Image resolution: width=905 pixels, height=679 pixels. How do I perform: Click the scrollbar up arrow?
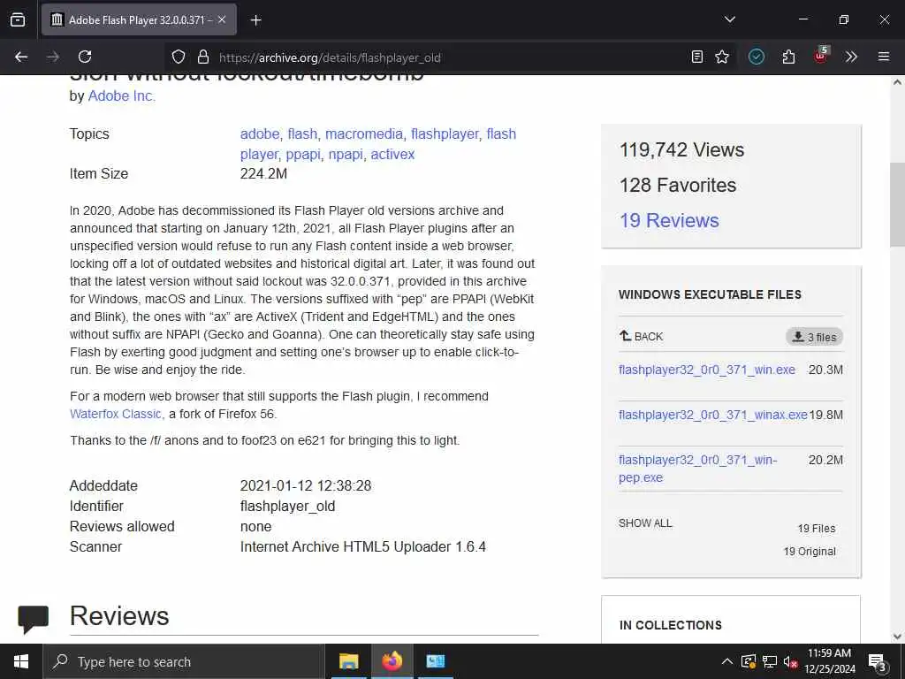(897, 82)
